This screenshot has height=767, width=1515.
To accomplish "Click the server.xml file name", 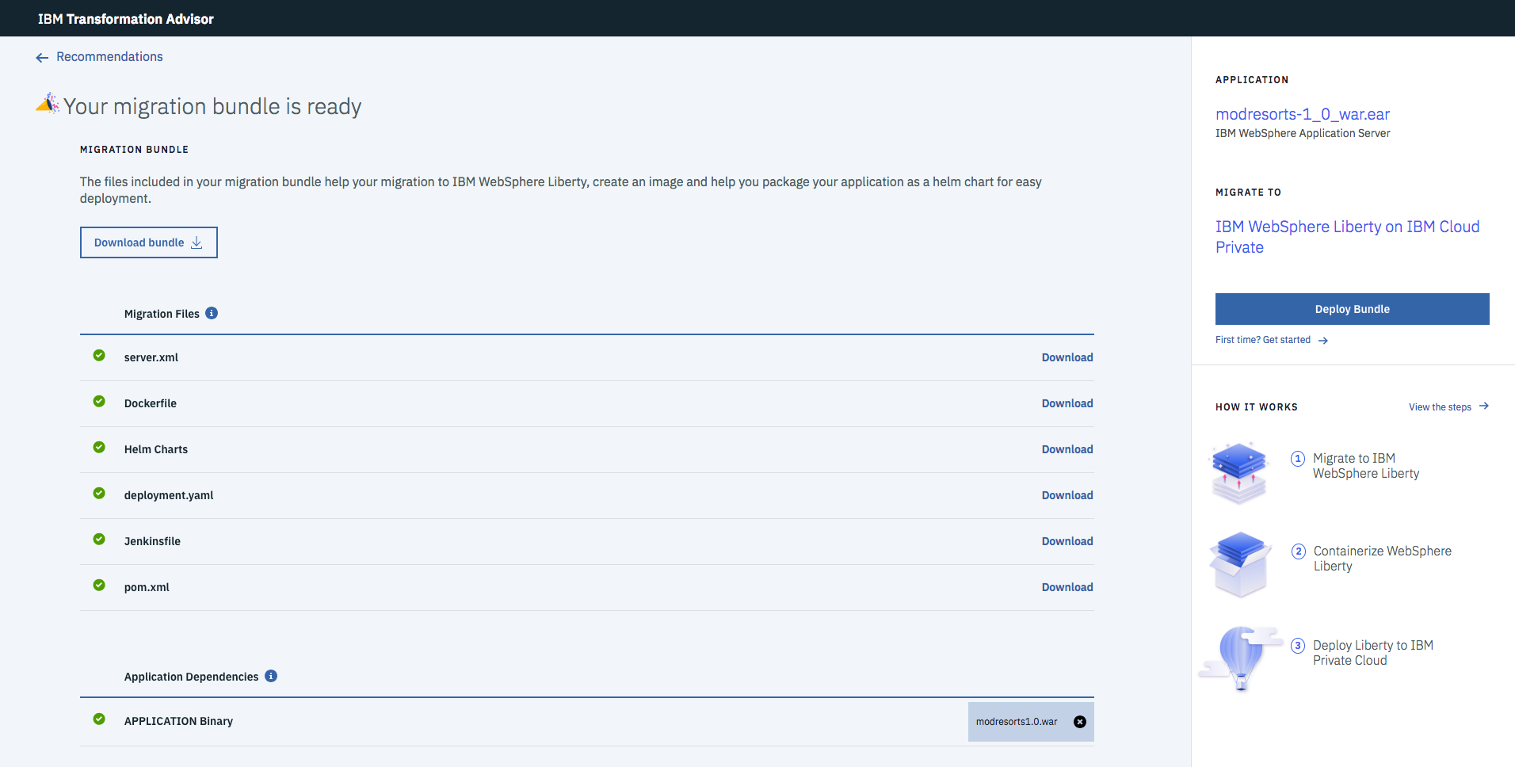I will click(151, 357).
